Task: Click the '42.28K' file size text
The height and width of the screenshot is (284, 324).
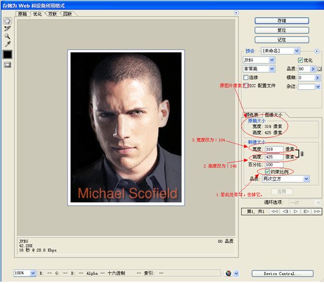Action: pyautogui.click(x=26, y=246)
